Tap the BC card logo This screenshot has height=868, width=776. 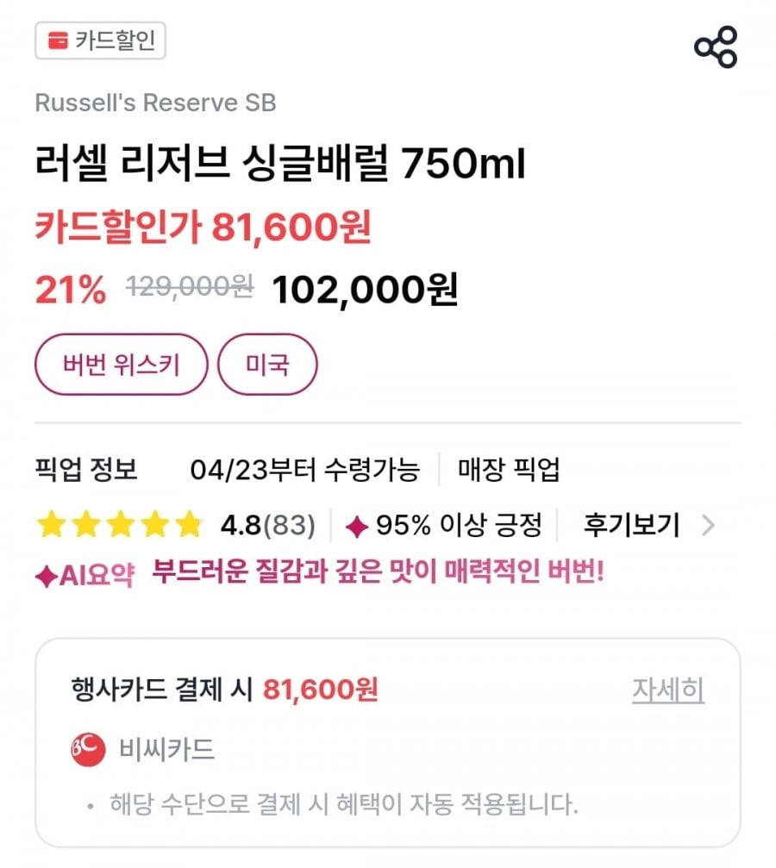click(x=88, y=750)
